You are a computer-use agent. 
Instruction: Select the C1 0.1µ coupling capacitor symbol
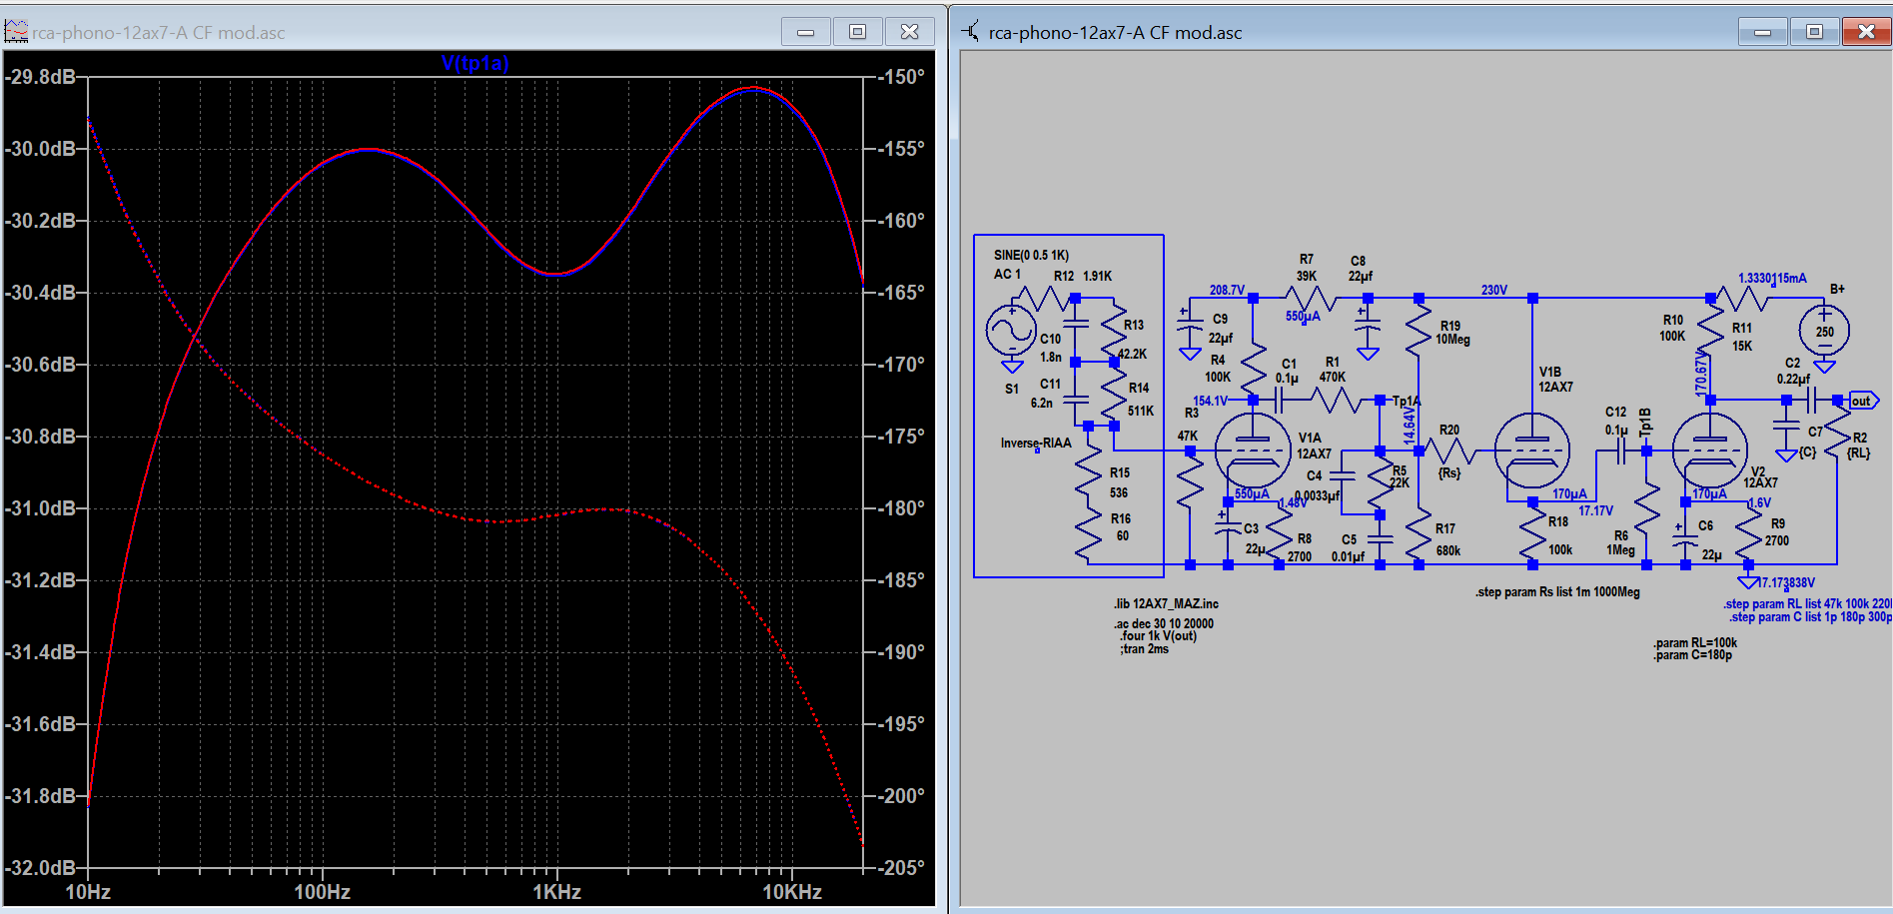coord(1279,400)
